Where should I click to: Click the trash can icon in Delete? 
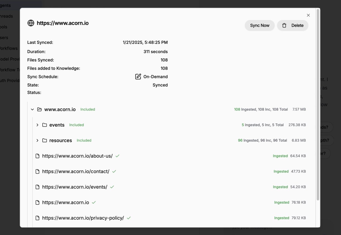pos(284,26)
